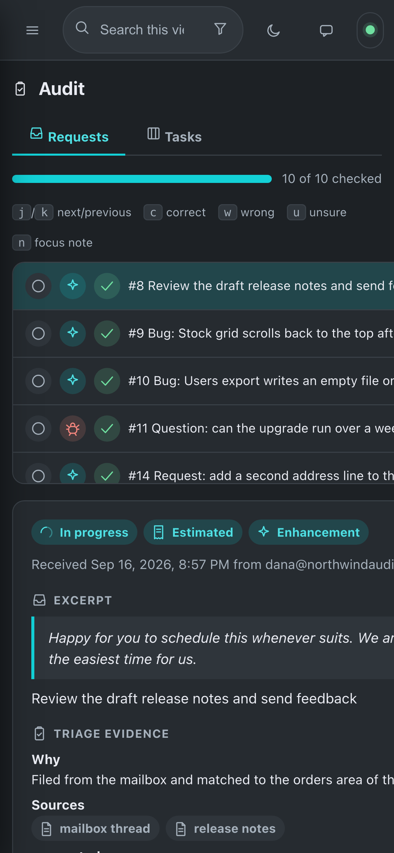Switch to the Requests tab
Viewport: 394px width, 853px height.
(x=69, y=136)
